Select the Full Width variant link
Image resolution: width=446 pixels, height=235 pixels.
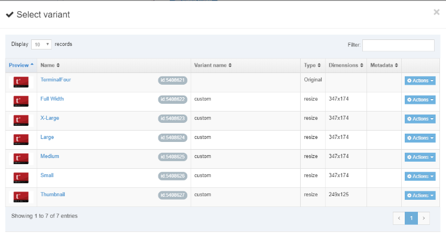52,99
